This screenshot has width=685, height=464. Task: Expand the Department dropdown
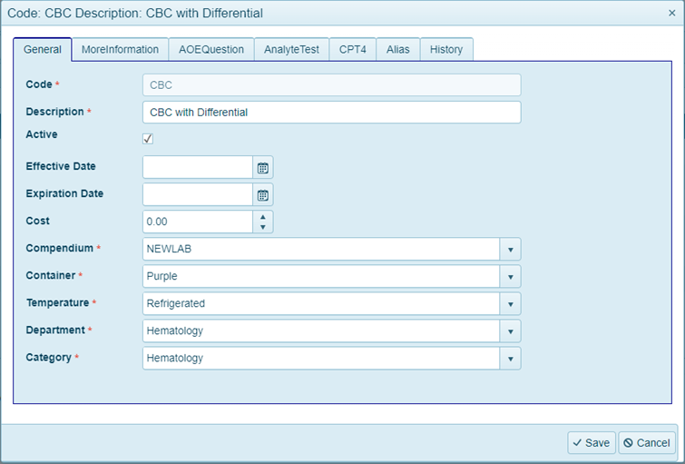(x=510, y=331)
